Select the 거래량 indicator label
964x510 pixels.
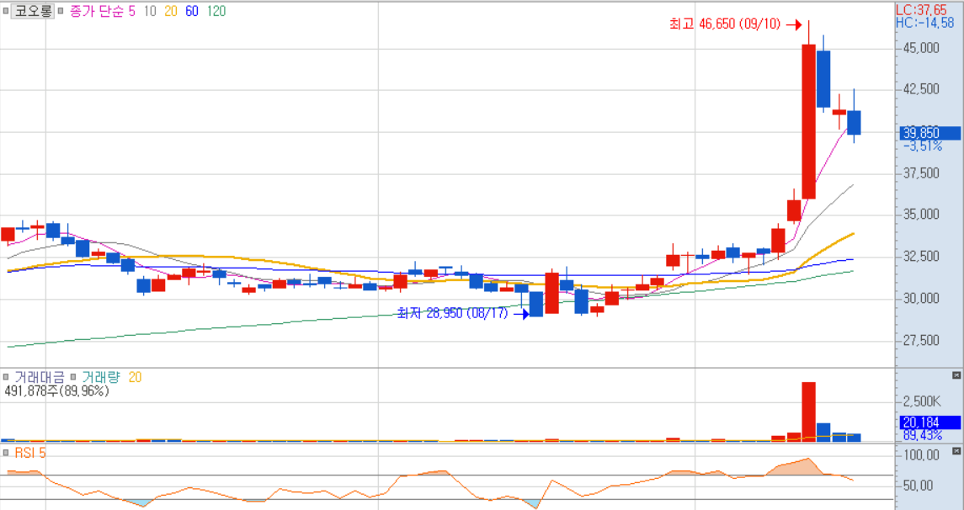(101, 377)
